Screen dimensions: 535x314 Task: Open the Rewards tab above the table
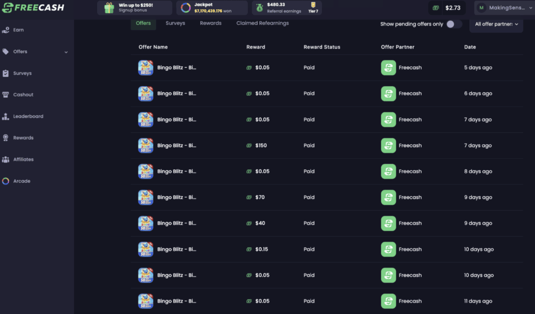[211, 23]
